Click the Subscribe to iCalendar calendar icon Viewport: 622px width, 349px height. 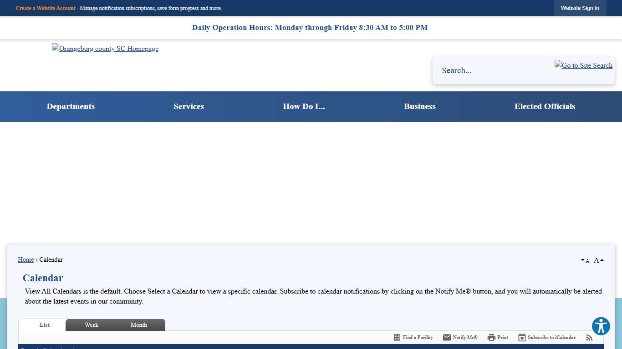point(521,337)
